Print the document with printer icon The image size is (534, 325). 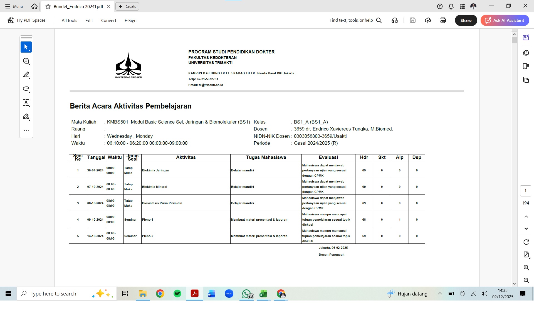pyautogui.click(x=443, y=20)
